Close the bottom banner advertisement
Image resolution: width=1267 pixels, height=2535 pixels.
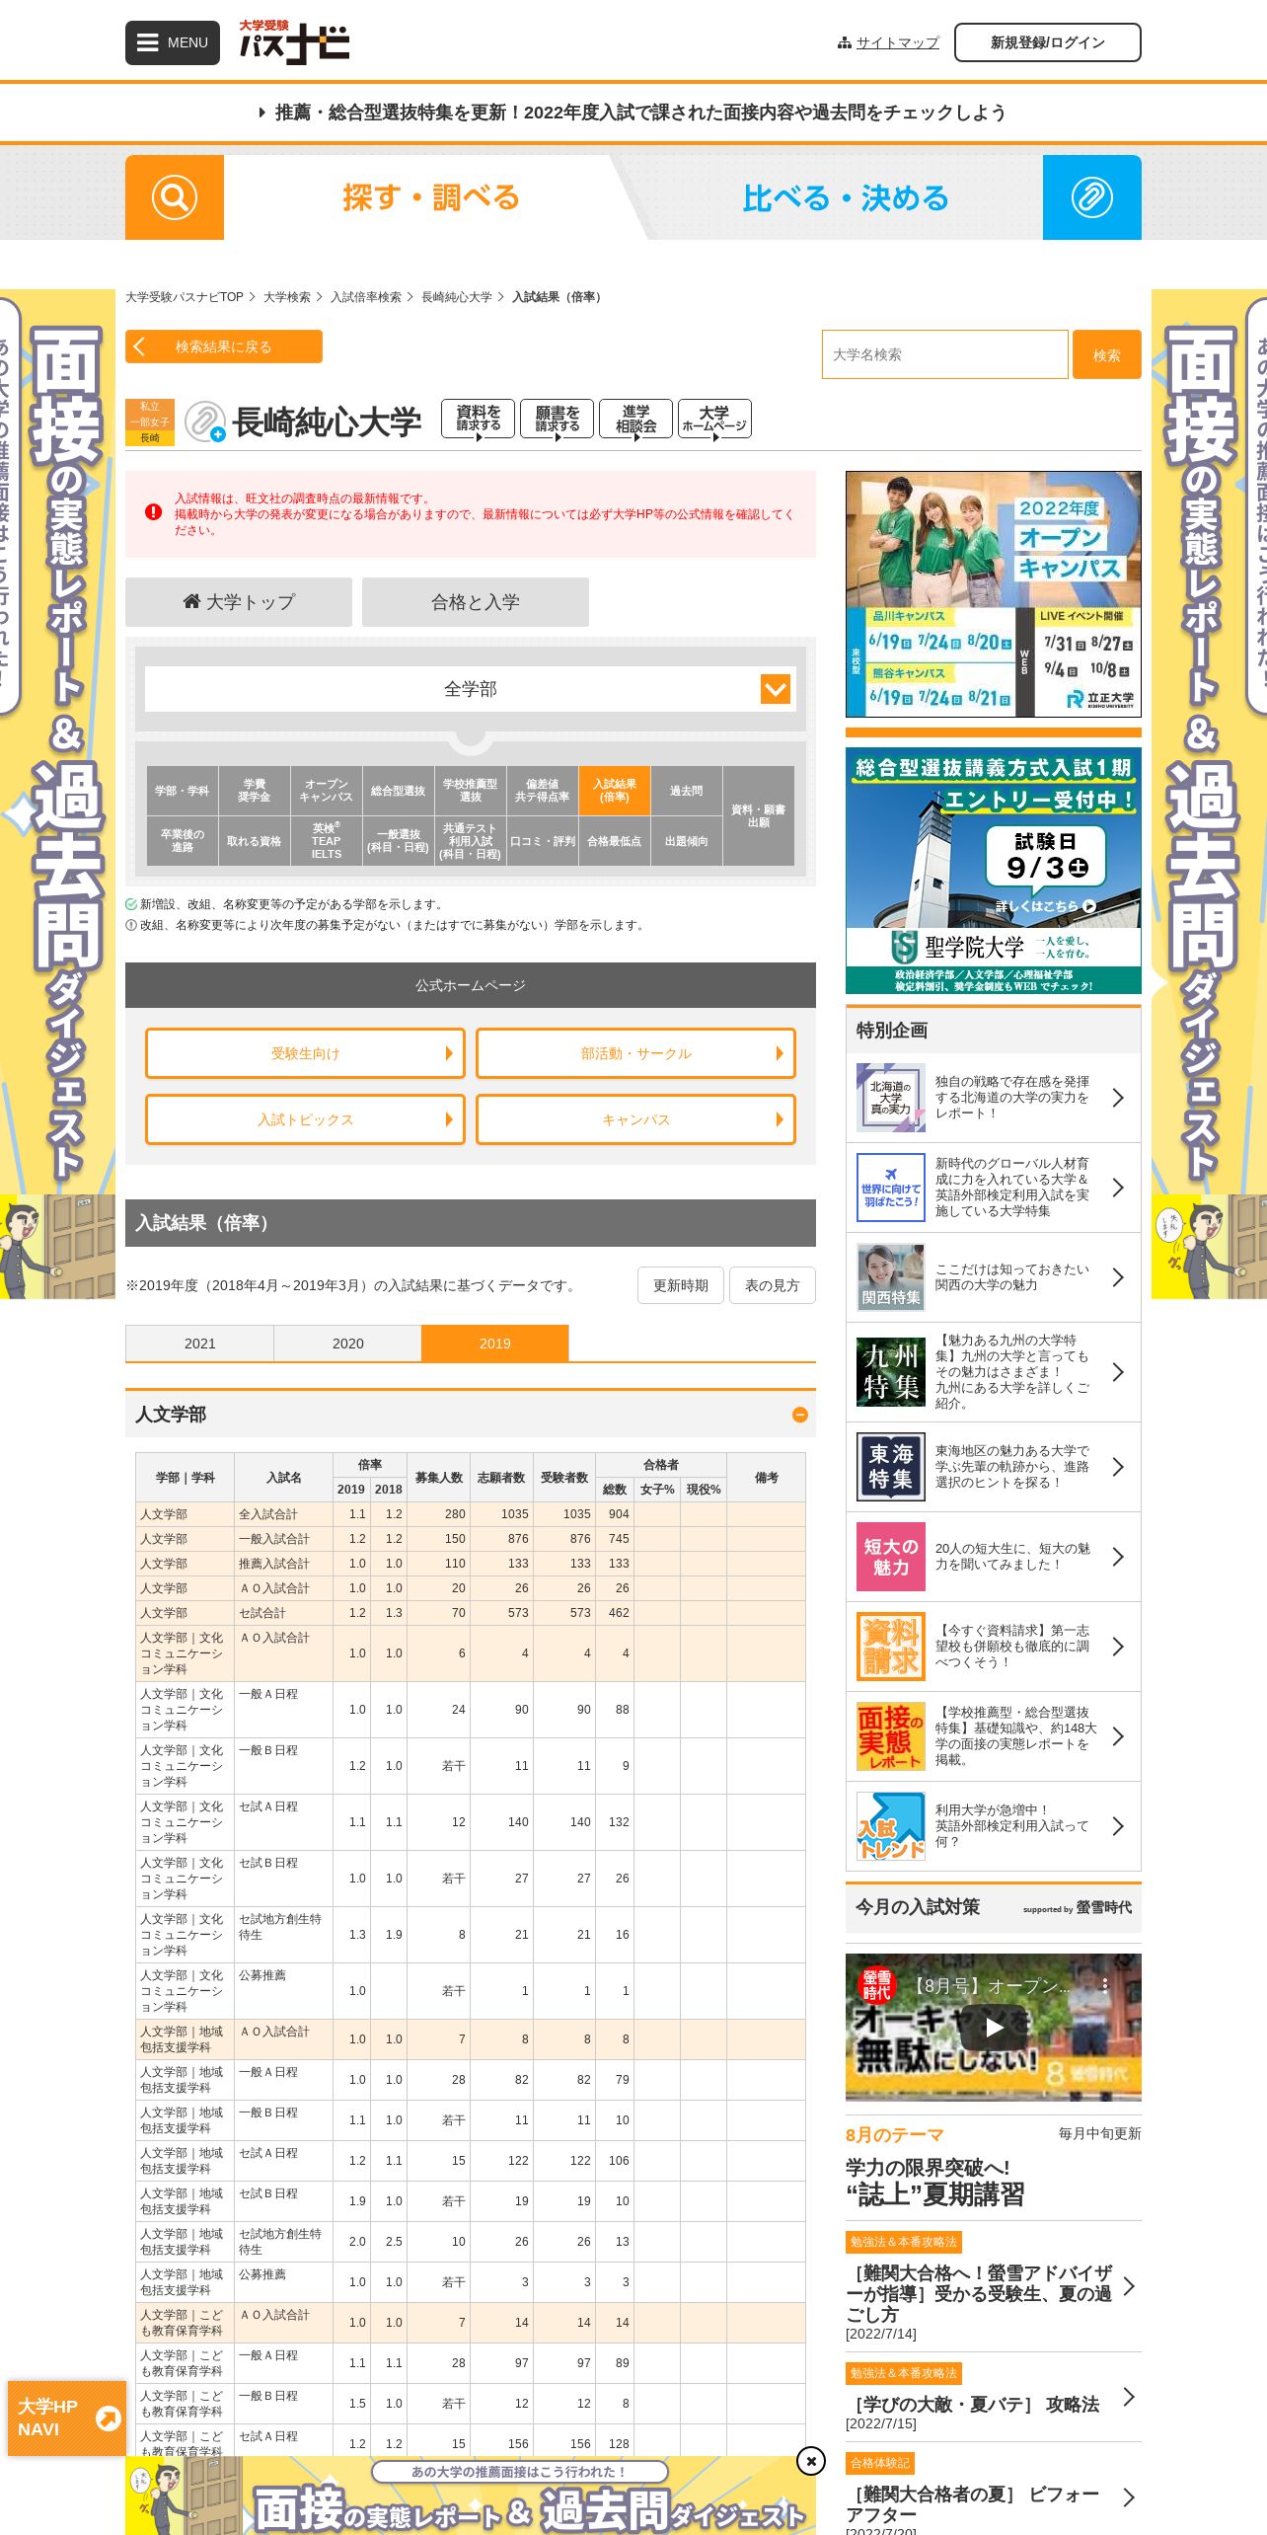(810, 2461)
